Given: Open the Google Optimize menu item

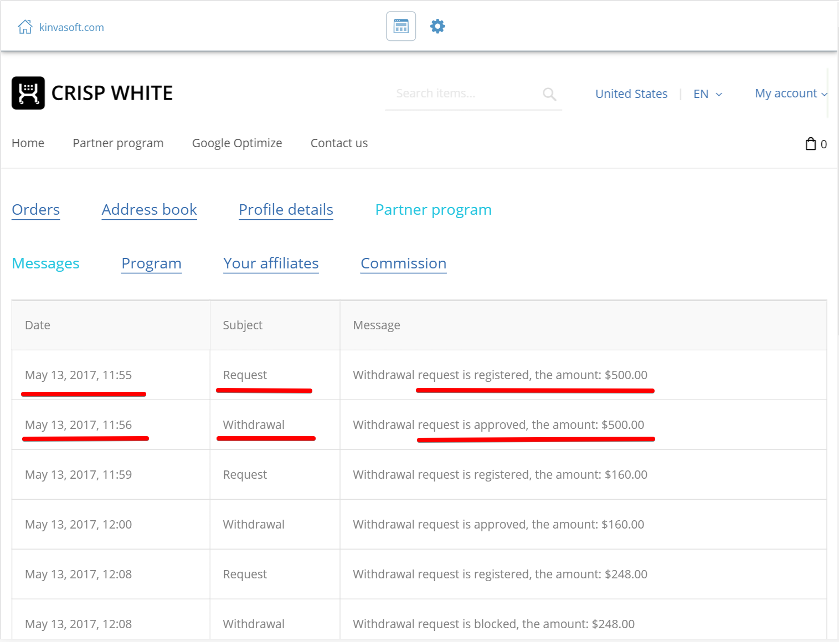Looking at the screenshot, I should [x=236, y=143].
